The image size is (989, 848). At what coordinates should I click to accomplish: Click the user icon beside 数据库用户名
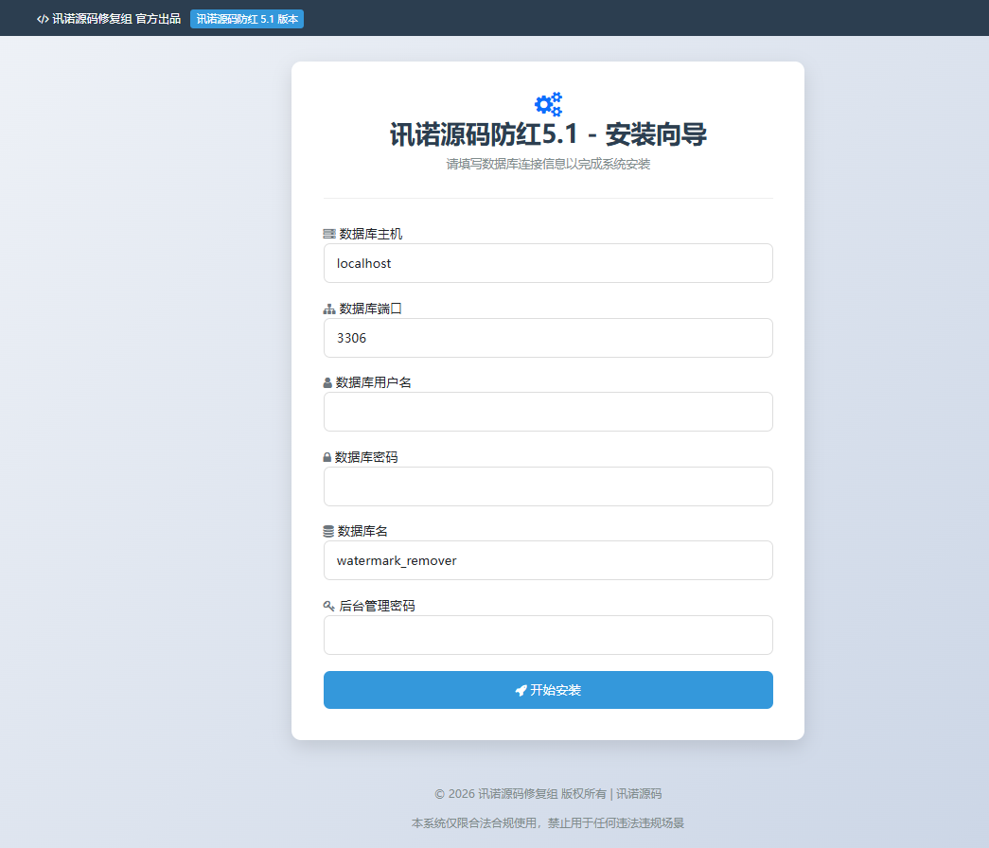coord(328,383)
